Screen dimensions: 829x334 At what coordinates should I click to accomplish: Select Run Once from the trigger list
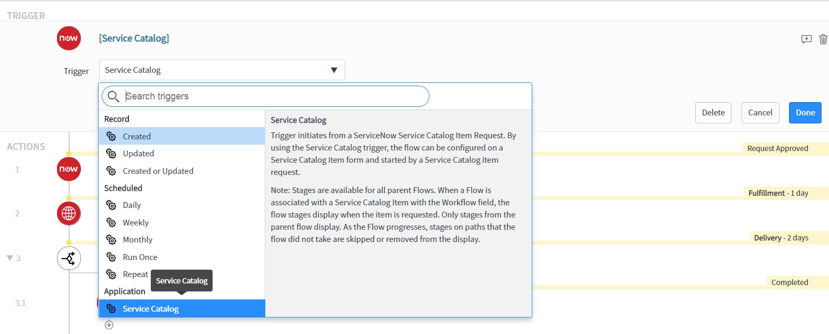tap(140, 257)
